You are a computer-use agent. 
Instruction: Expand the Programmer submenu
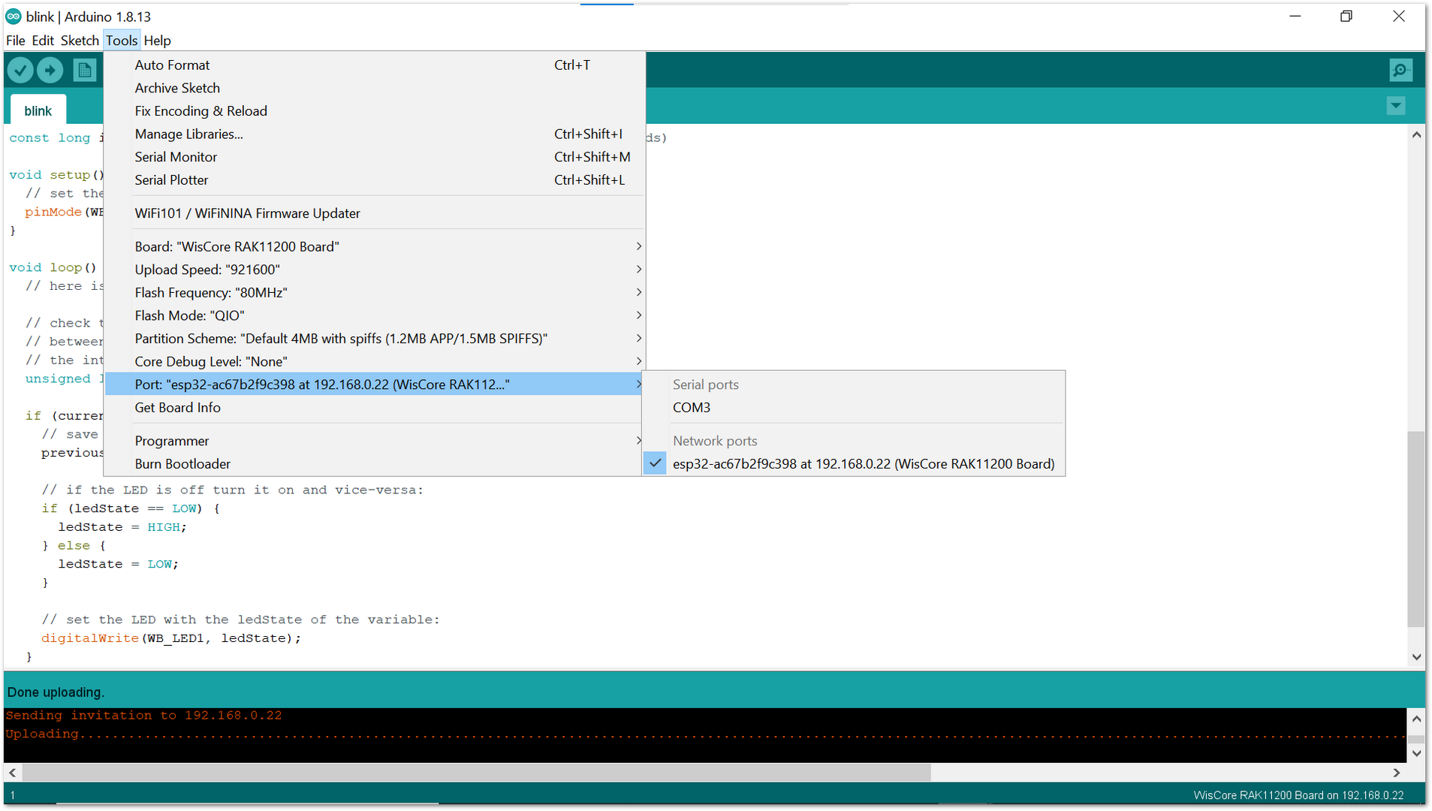[374, 442]
